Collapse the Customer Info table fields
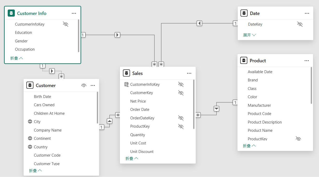 point(17,58)
